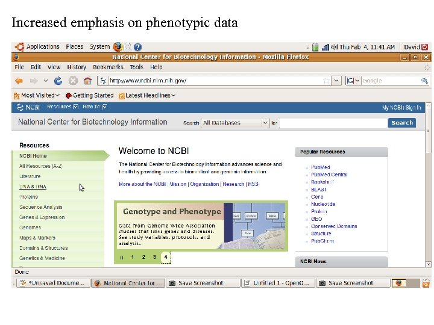This screenshot has width=434, height=325.
Task: Click the forward arrow navigation button
Action: coord(34,81)
